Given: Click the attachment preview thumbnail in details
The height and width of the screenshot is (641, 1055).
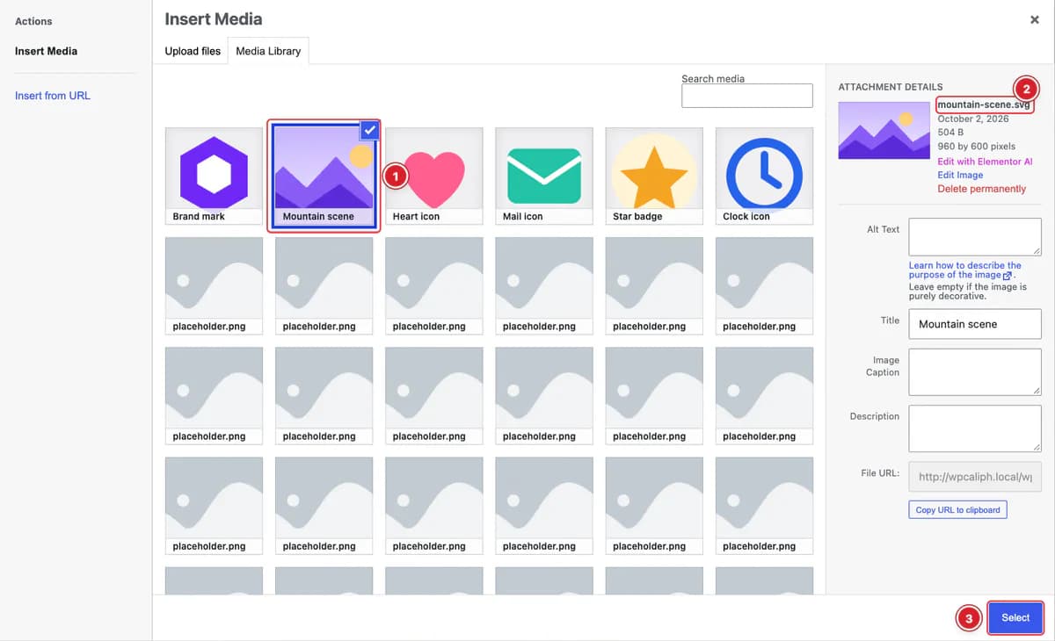Looking at the screenshot, I should click(884, 130).
